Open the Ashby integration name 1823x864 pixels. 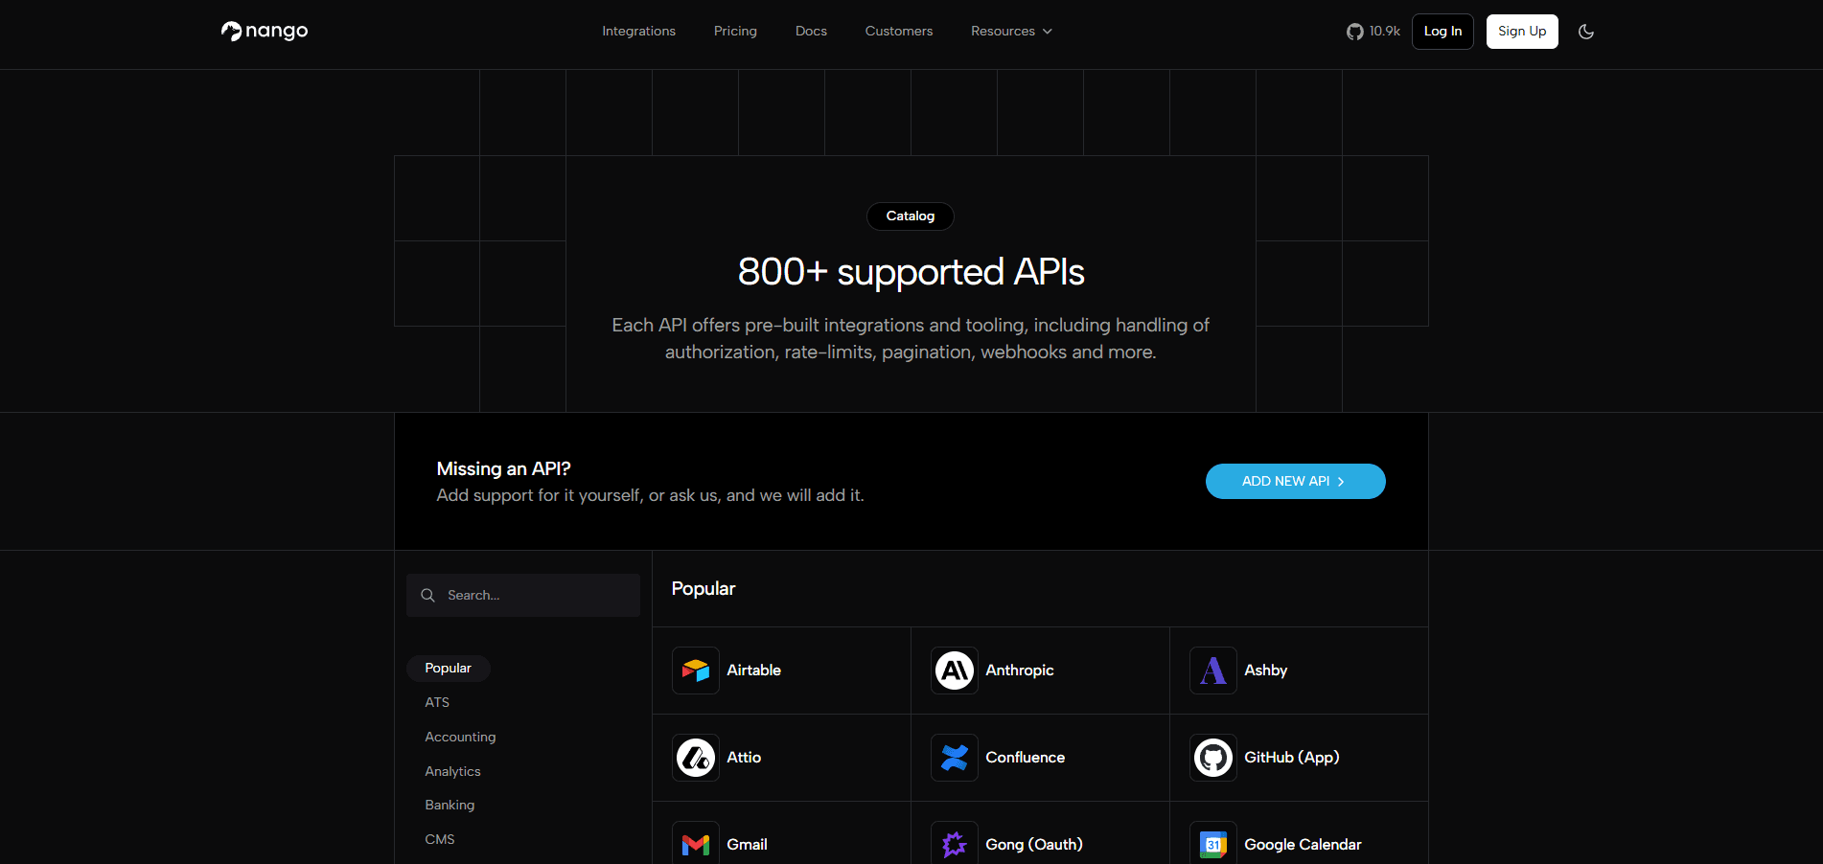(x=1265, y=671)
